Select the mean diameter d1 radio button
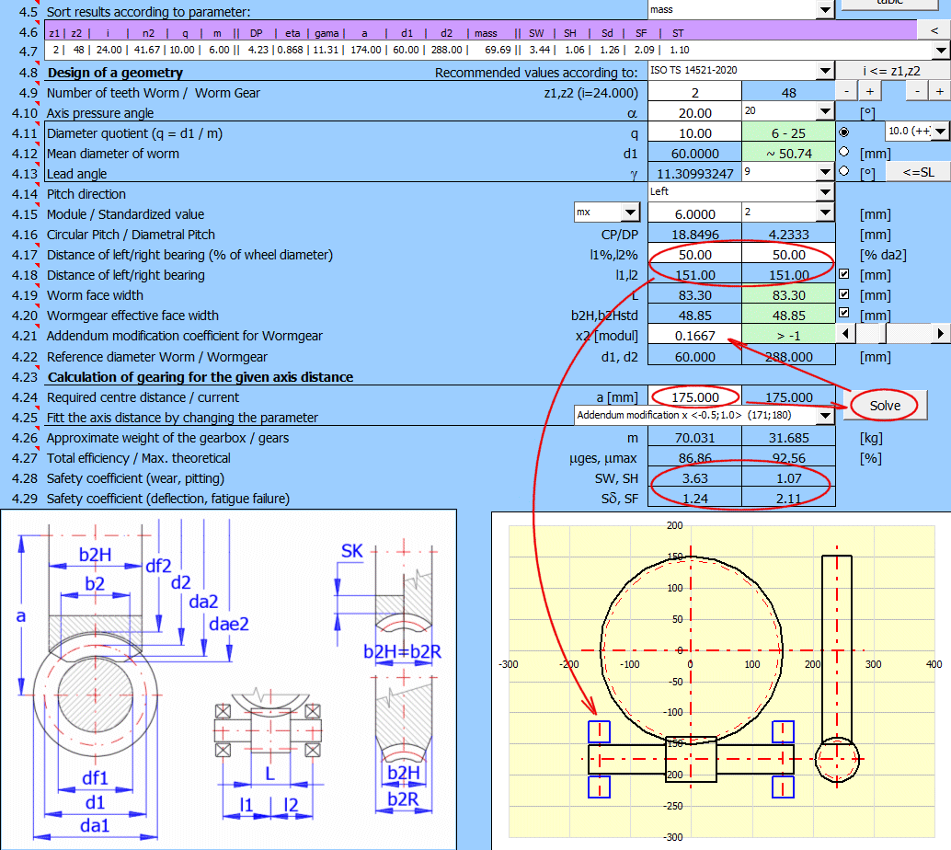The image size is (951, 850). [x=843, y=152]
